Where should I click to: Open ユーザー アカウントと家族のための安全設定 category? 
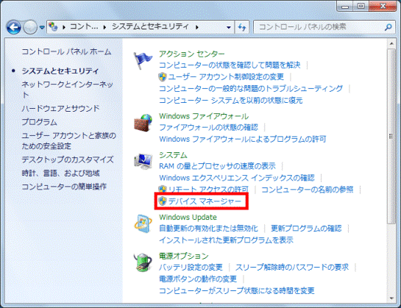click(x=68, y=140)
